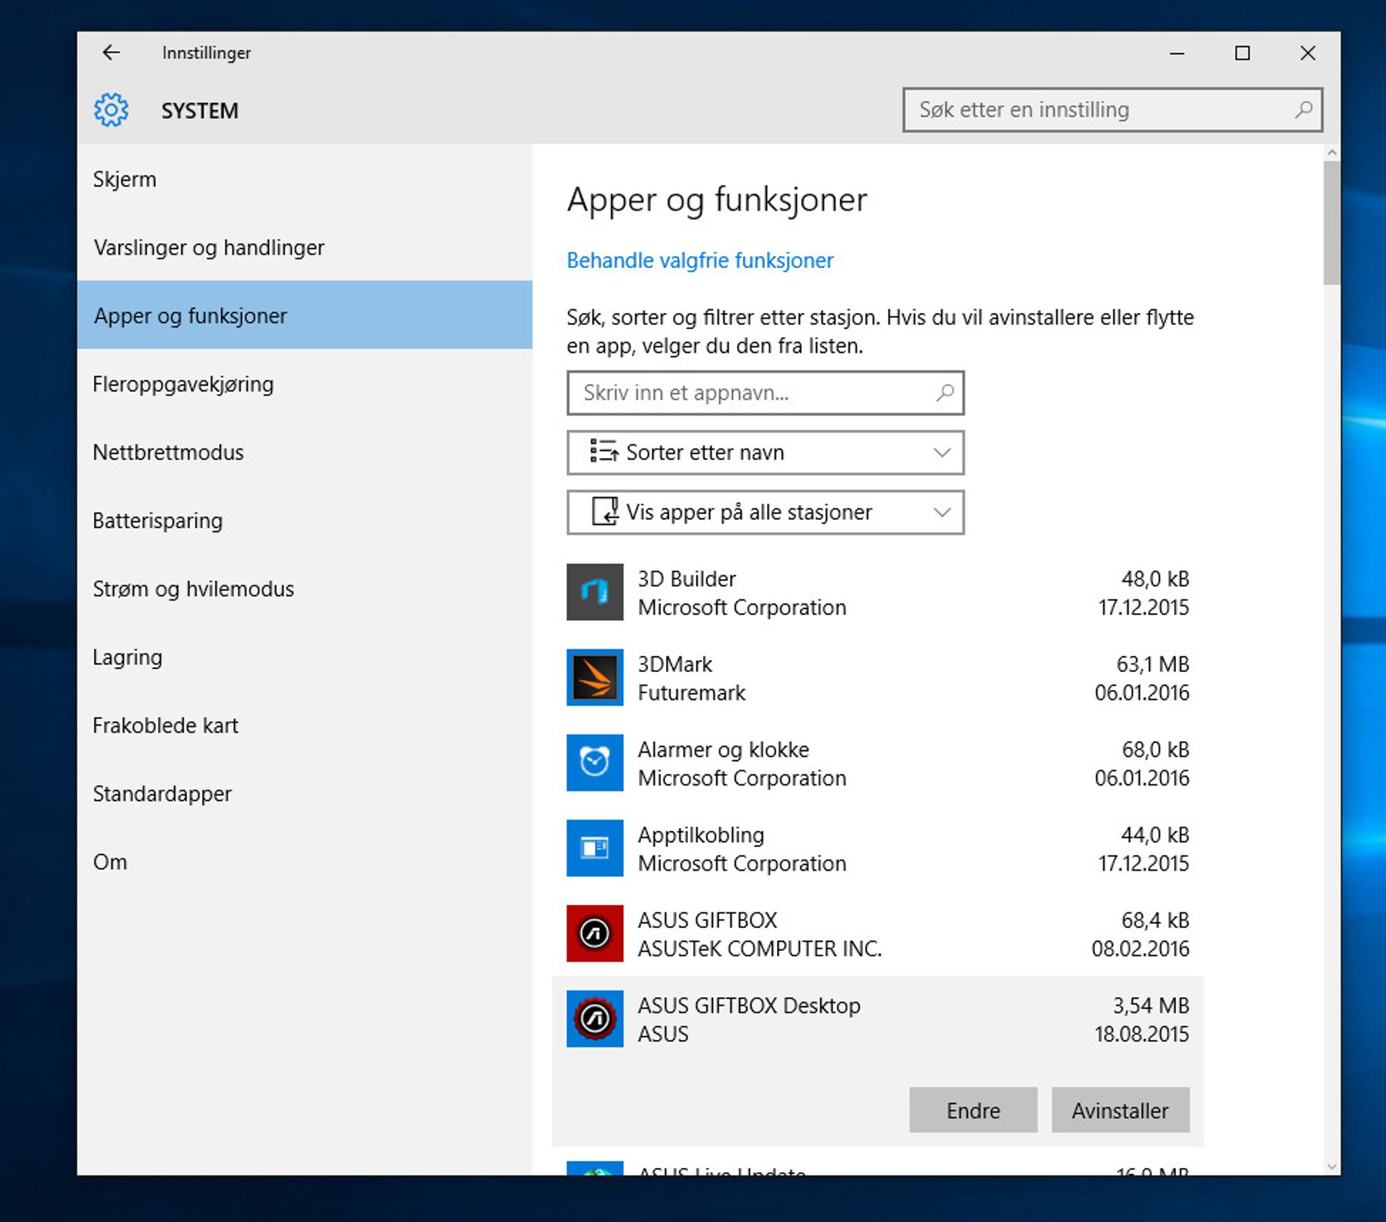This screenshot has height=1222, width=1386.
Task: Click the sort list icon in dropdown
Action: [604, 451]
